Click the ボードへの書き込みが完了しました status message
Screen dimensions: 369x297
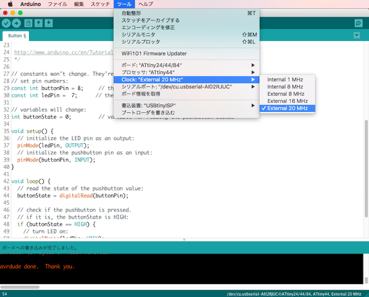[40, 248]
